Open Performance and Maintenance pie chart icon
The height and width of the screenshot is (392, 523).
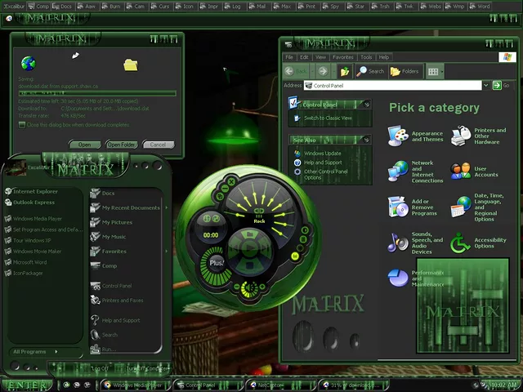(x=398, y=278)
